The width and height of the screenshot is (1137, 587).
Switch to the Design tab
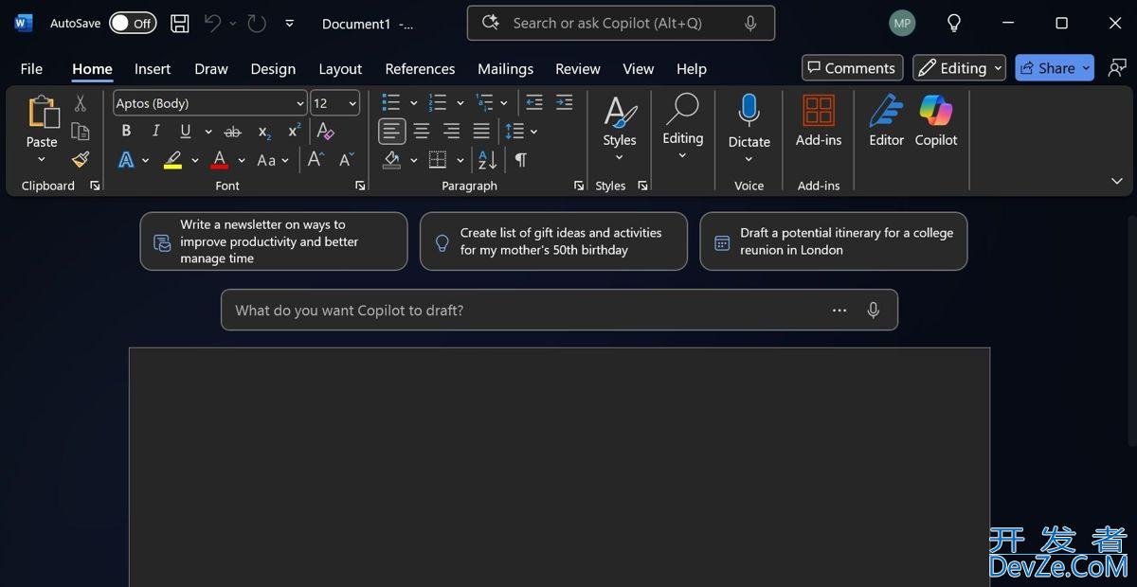(273, 68)
